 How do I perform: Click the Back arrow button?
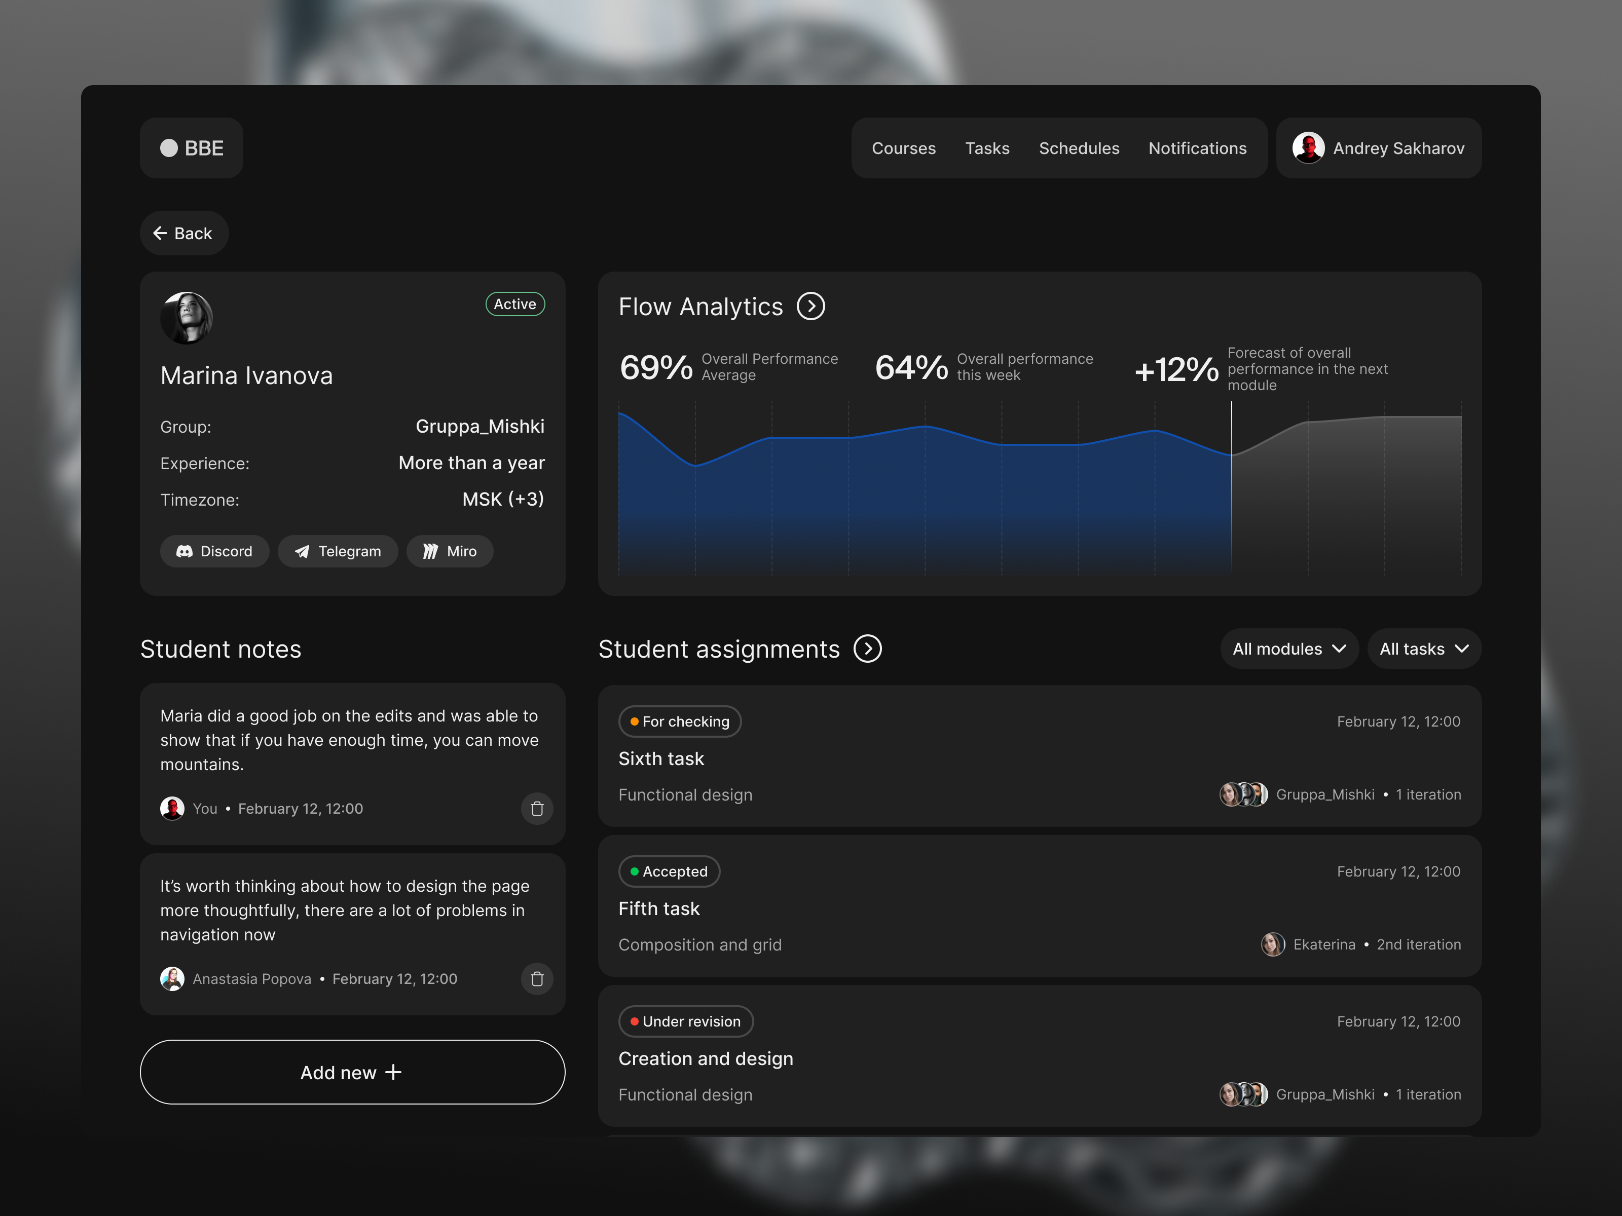[183, 233]
